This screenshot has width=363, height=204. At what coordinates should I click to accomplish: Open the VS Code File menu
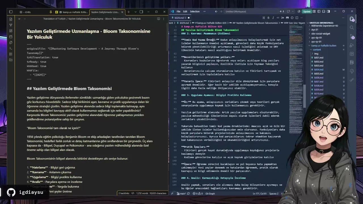178,11
